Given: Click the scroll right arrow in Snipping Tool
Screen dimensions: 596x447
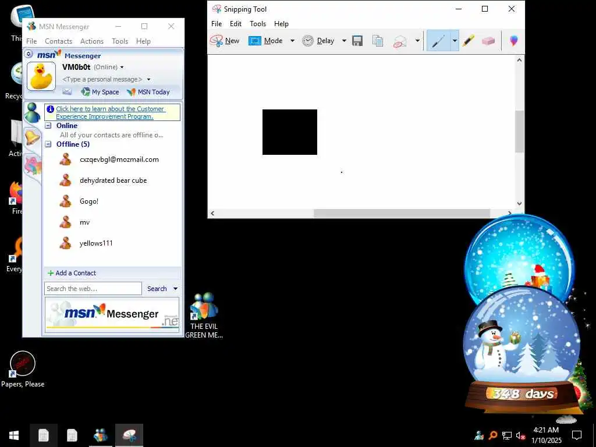Looking at the screenshot, I should (510, 213).
